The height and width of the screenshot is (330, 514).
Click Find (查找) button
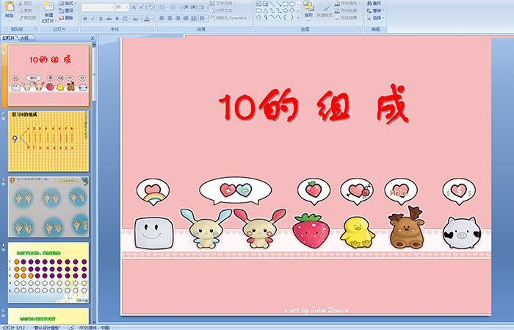click(x=374, y=3)
